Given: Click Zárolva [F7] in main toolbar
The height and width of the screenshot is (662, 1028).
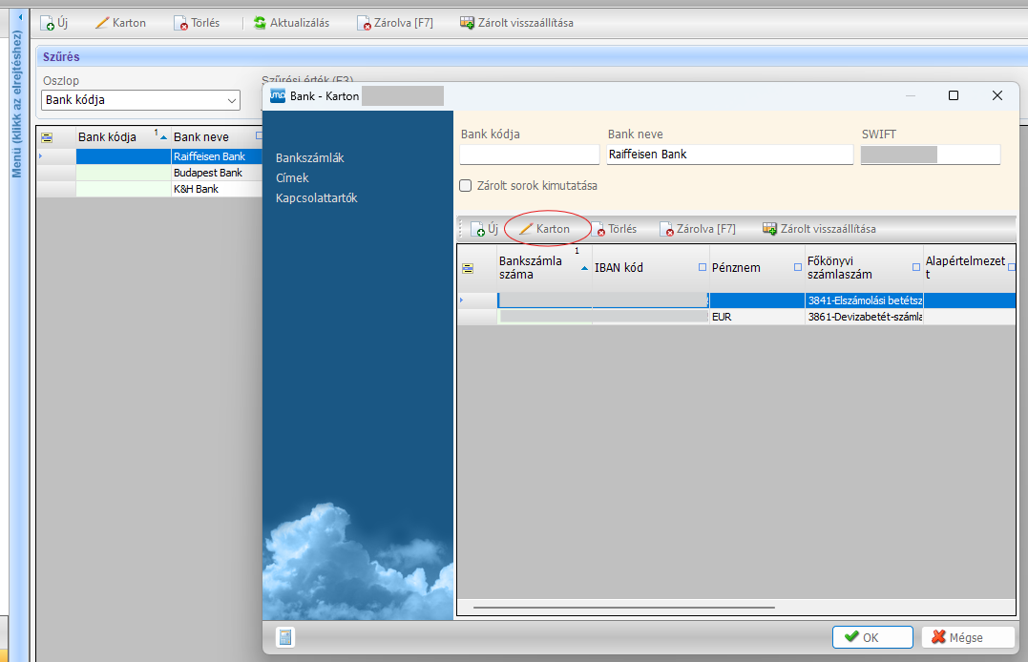Looking at the screenshot, I should coord(394,23).
